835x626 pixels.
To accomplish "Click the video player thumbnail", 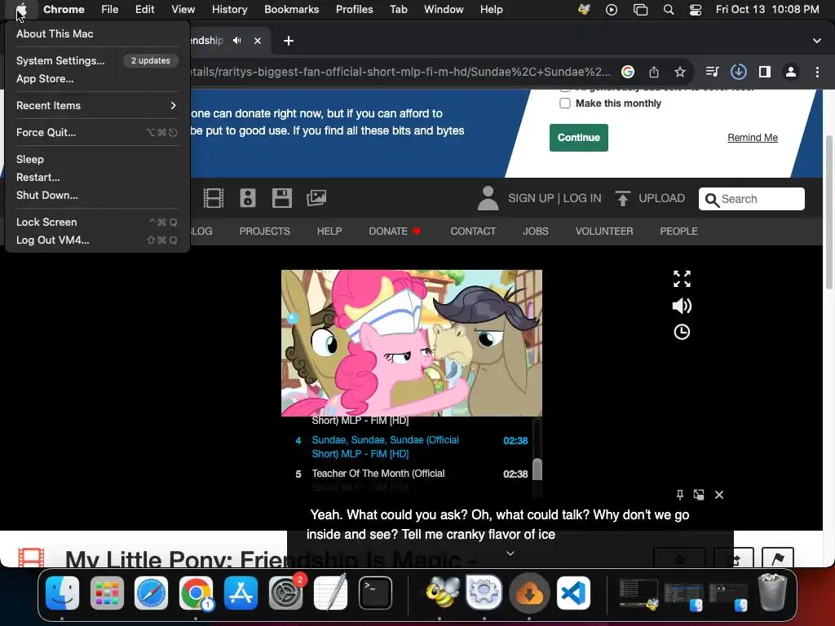I will [x=412, y=343].
